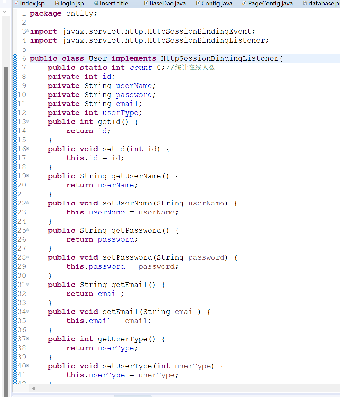Click the restore view icon at top-left corner
340x397 pixels.
5,2
